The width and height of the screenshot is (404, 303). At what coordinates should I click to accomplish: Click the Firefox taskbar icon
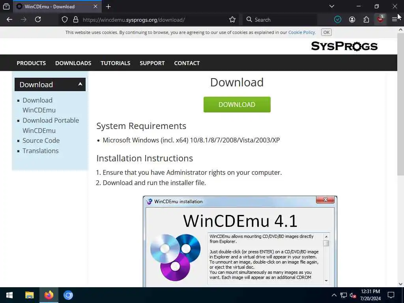point(49,295)
